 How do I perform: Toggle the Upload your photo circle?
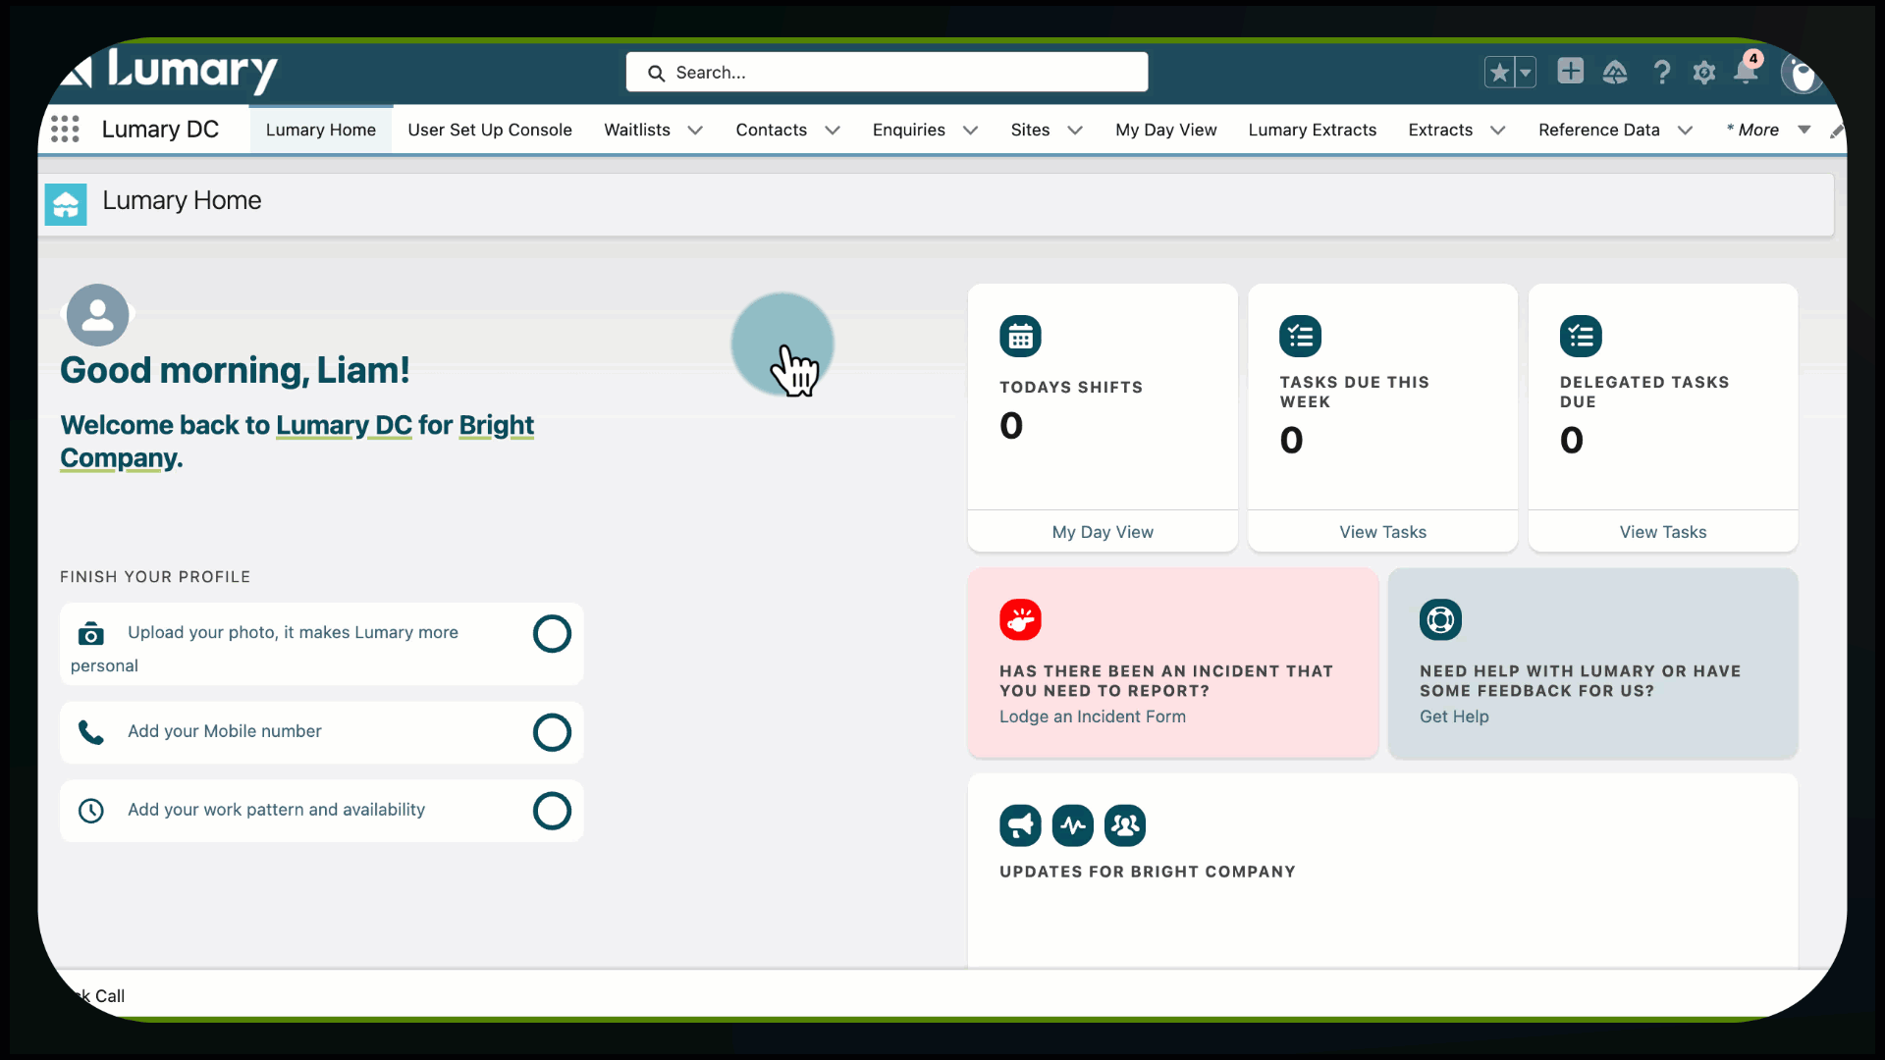point(552,634)
